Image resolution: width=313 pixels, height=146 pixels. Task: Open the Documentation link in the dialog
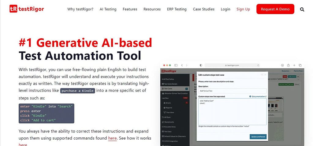click(x=259, y=96)
